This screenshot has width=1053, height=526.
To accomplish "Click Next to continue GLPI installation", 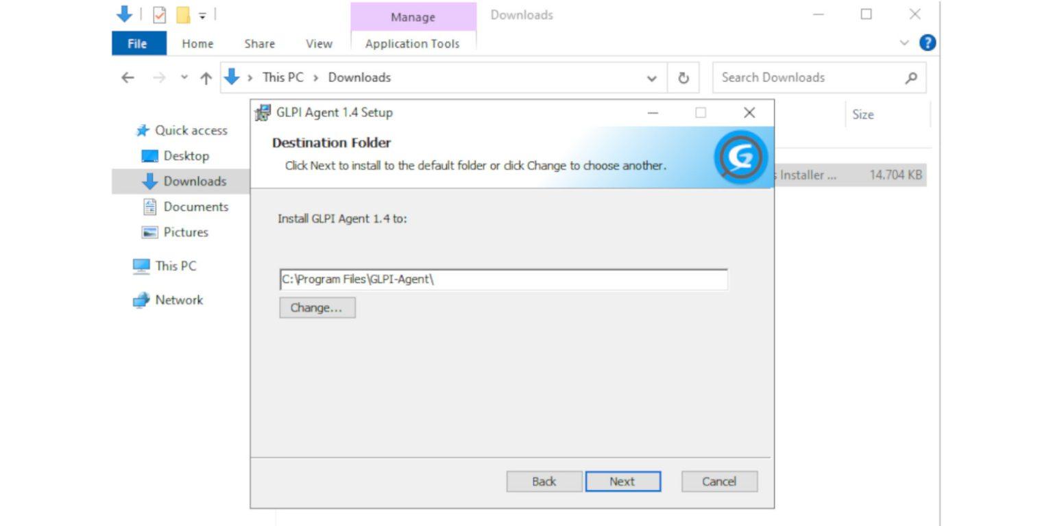I will 622,481.
